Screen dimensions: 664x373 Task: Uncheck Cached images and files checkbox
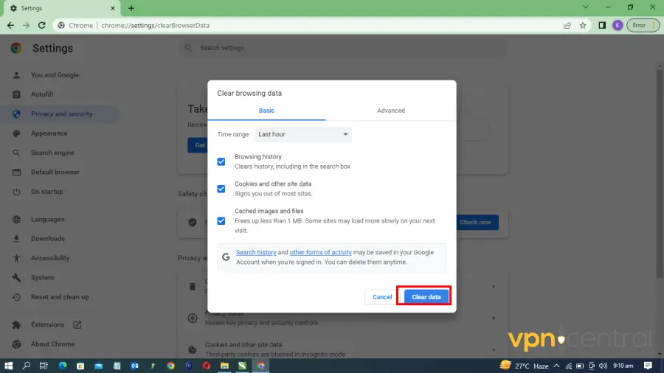pyautogui.click(x=221, y=220)
